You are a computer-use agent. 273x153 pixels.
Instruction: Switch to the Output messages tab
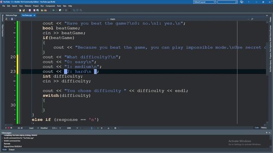point(12,150)
